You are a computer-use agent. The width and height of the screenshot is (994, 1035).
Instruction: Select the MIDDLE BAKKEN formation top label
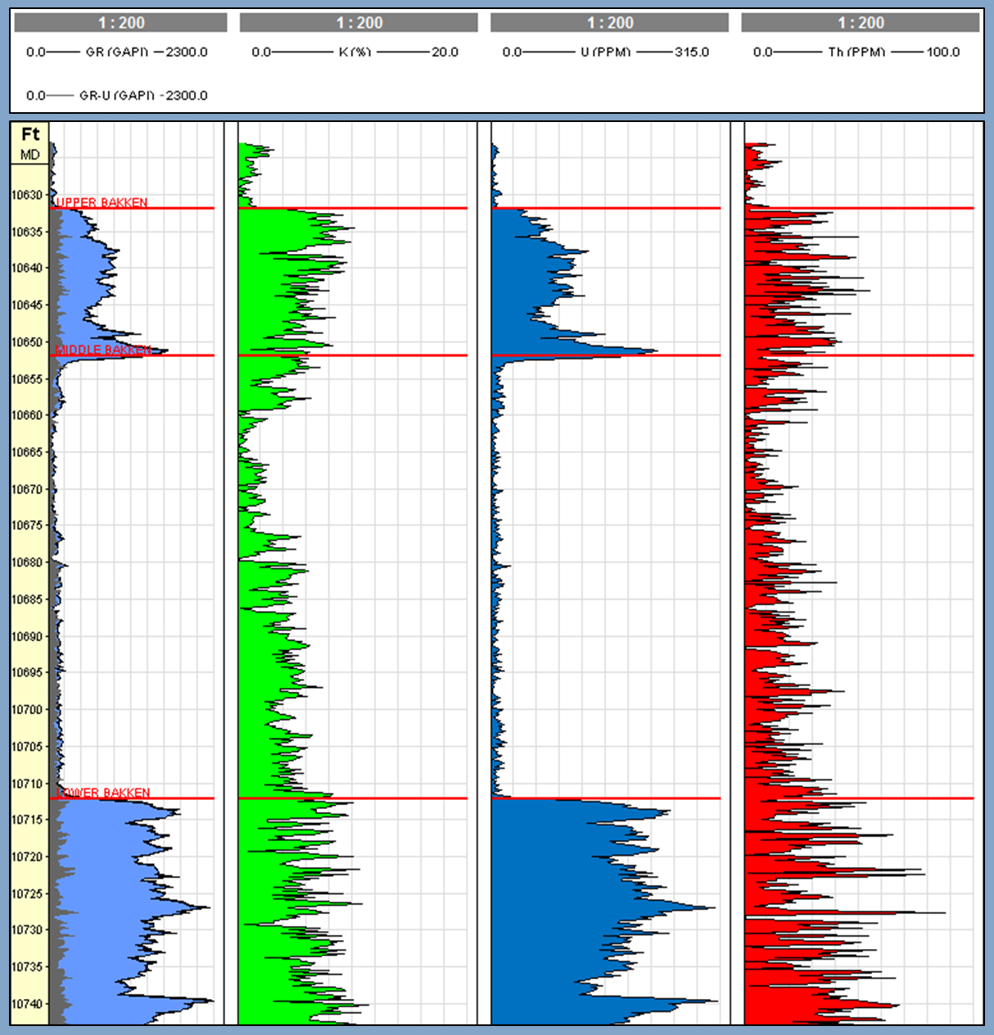103,350
